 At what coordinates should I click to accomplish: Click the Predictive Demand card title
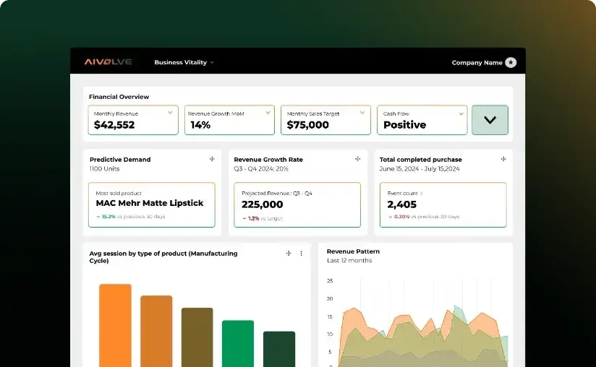tap(120, 160)
